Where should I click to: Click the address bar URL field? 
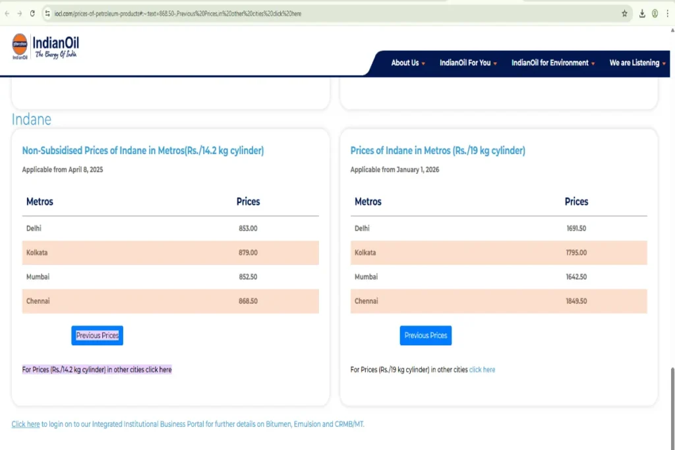coord(330,13)
